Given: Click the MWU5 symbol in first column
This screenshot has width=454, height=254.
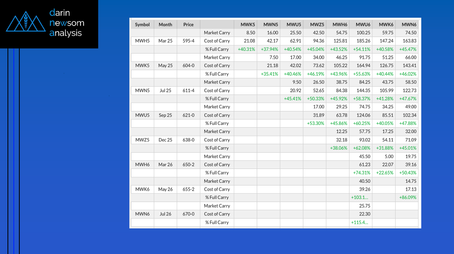Looking at the screenshot, I should pos(142,115).
